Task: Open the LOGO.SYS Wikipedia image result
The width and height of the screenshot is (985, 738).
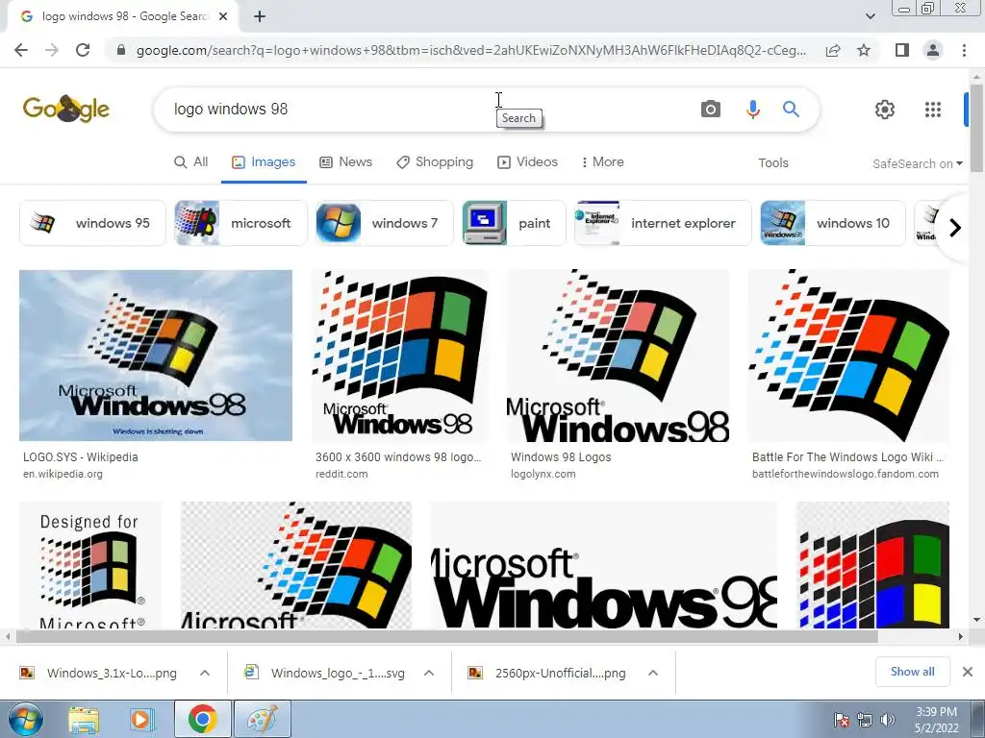Action: pyautogui.click(x=156, y=356)
